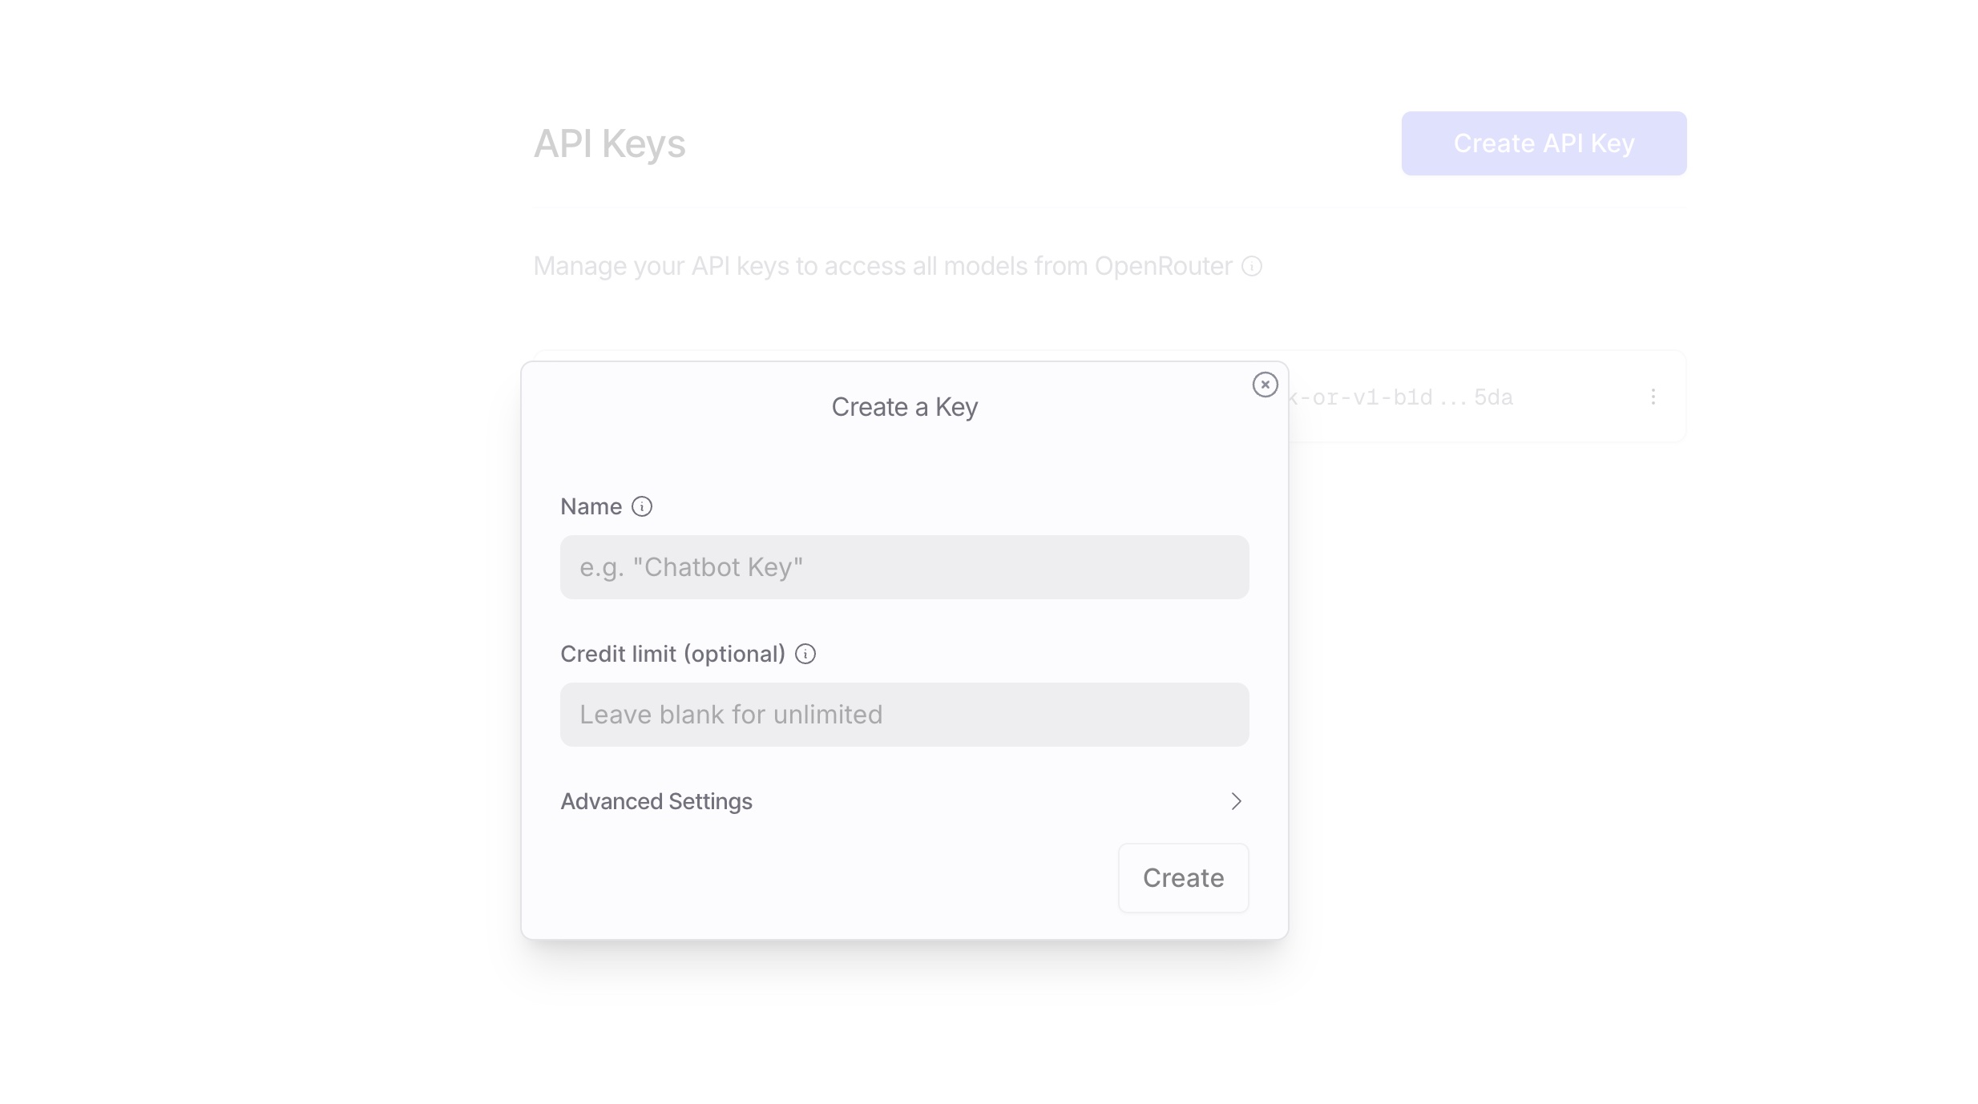
Task: Click the info icon beside Name
Action: tap(642, 506)
